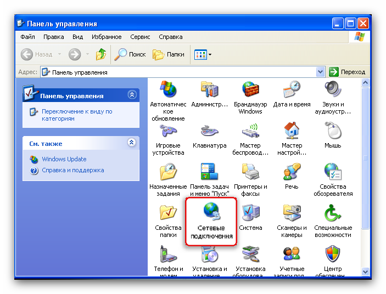Open Центр обеспечения безопасности shield icon
The image size is (386, 294).
click(333, 254)
